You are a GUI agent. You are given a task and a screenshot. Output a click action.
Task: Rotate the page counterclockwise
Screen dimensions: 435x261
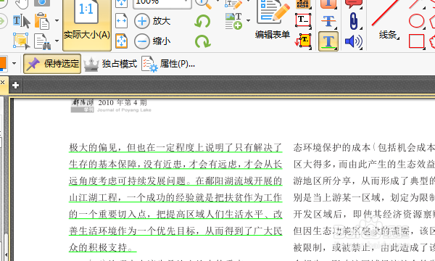point(202,21)
